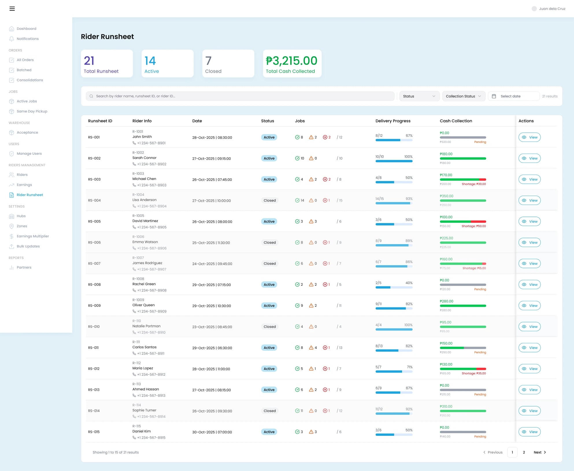
Task: Click Closed status badge for RS-006
Action: click(270, 242)
